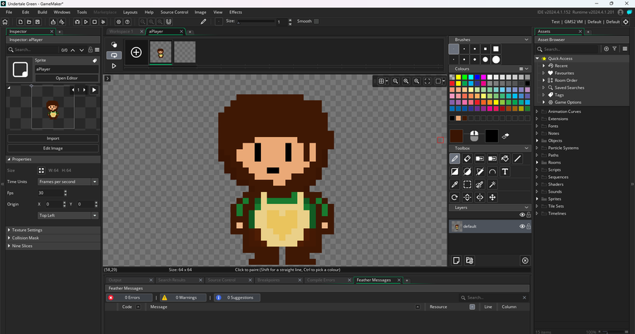Image resolution: width=635 pixels, height=334 pixels.
Task: Select the Text tool in Toolbox
Action: click(x=504, y=172)
